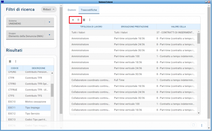Delete selected row with trash icon
Viewport: 212px width, 131px height.
(78, 20)
